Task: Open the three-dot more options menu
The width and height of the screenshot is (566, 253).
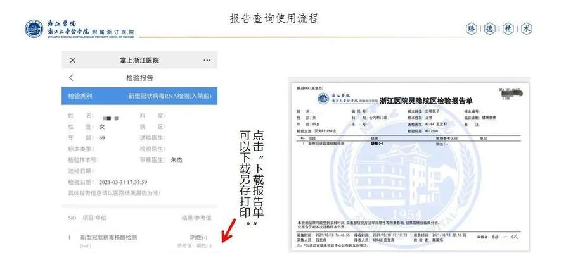Action: pyautogui.click(x=207, y=60)
